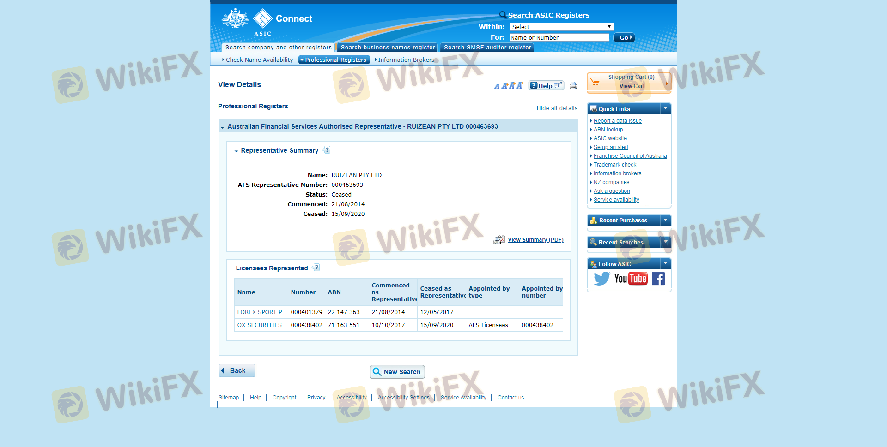The image size is (887, 447).
Task: Collapse the Quick Links panel
Action: click(x=665, y=109)
